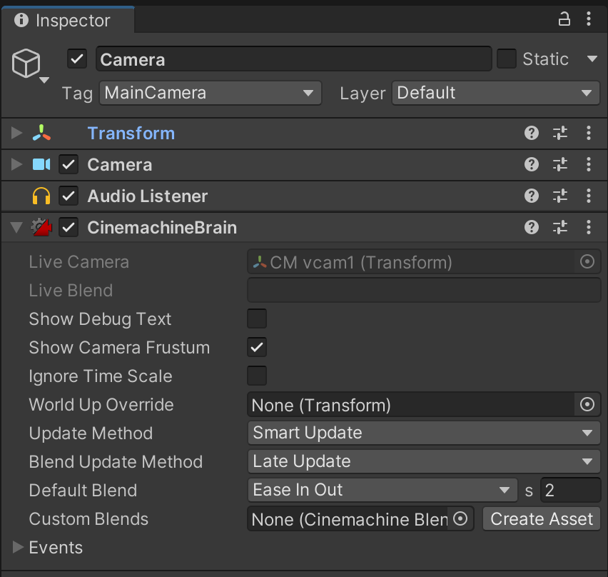
Task: Click the Transform component header
Action: pos(131,134)
